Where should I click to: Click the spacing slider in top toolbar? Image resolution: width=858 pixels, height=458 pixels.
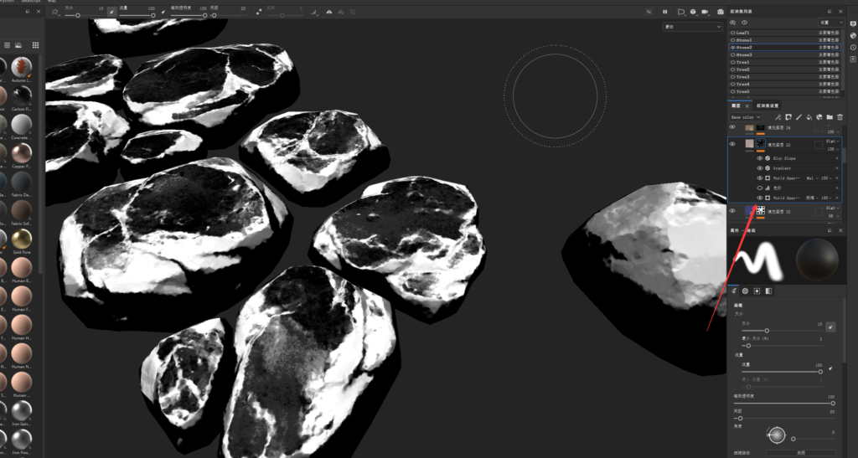coord(230,15)
